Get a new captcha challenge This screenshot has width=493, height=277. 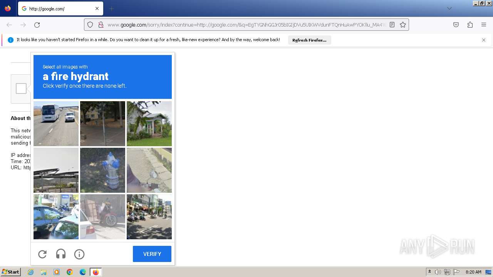click(42, 254)
